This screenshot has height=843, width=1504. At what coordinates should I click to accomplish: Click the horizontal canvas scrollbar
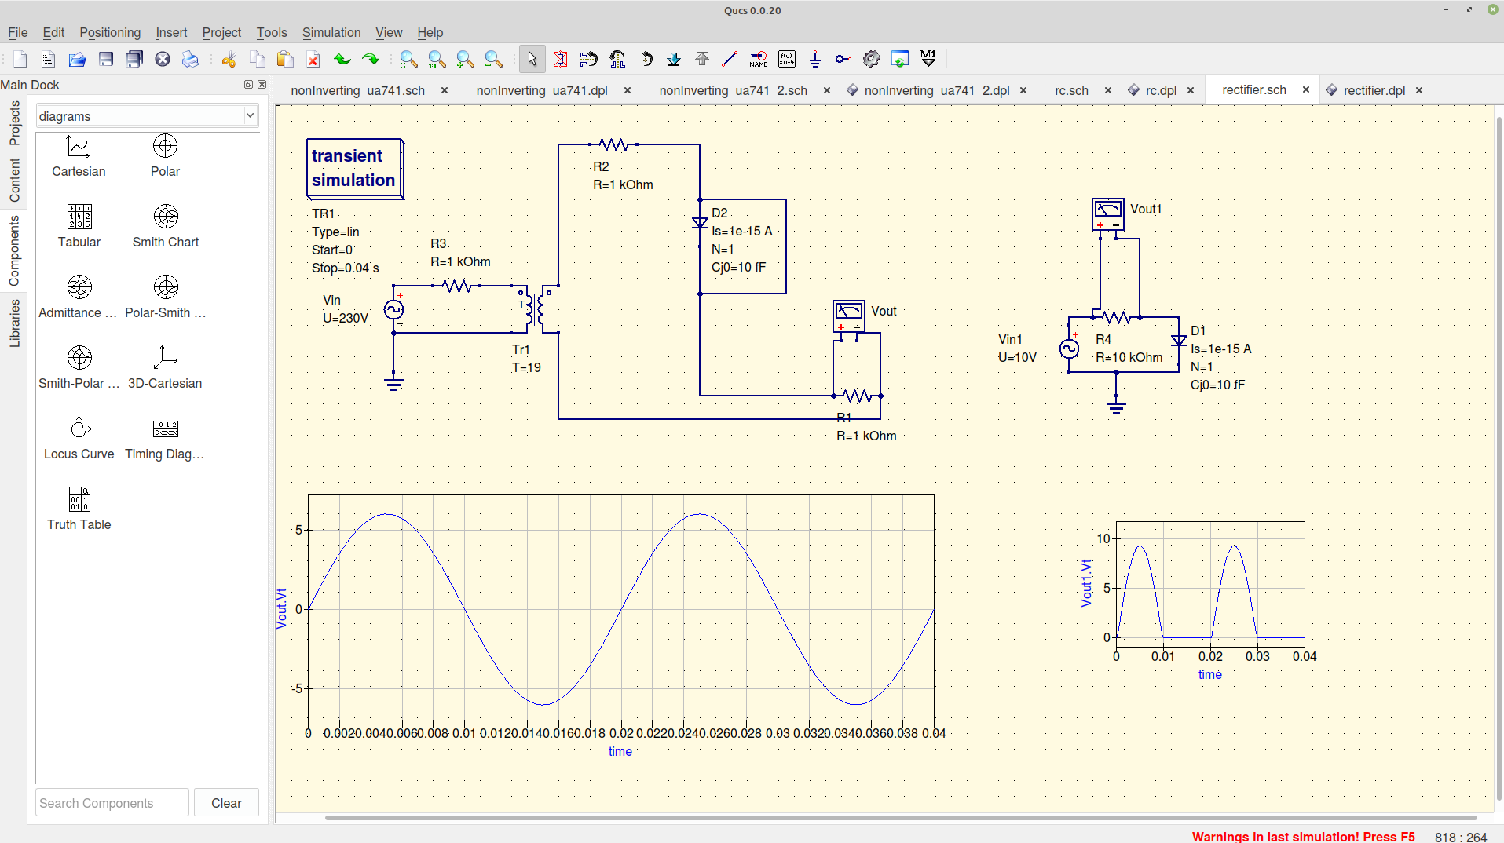click(900, 817)
